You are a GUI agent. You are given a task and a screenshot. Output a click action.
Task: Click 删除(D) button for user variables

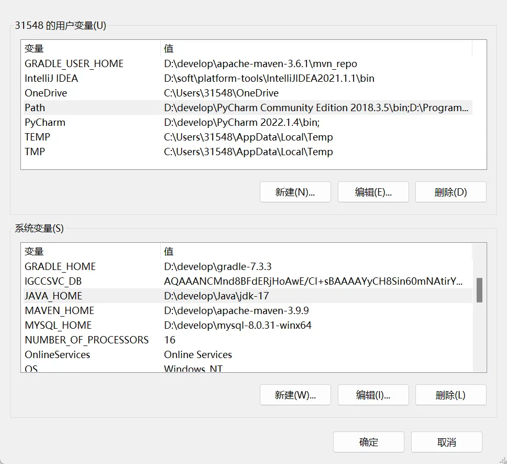coord(450,192)
